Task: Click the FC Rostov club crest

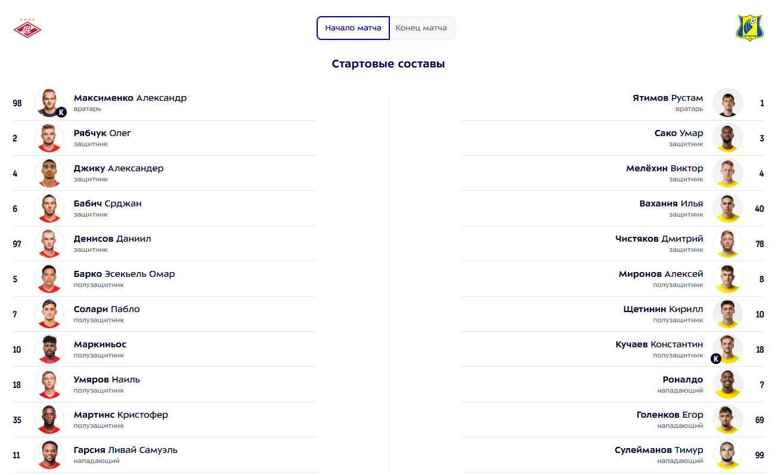Action: (x=749, y=28)
